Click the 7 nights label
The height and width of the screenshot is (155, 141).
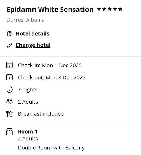(x=28, y=90)
